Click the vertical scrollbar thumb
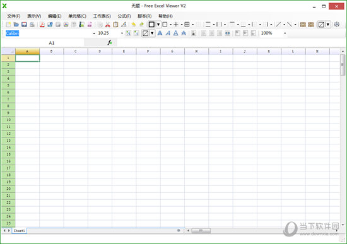347x244 pixels. (x=343, y=65)
